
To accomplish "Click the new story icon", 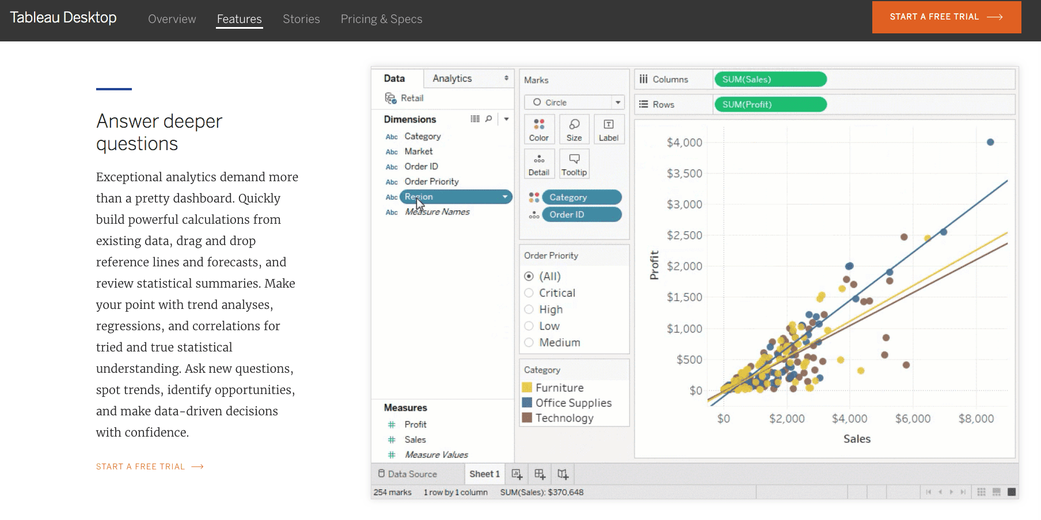I will (563, 474).
